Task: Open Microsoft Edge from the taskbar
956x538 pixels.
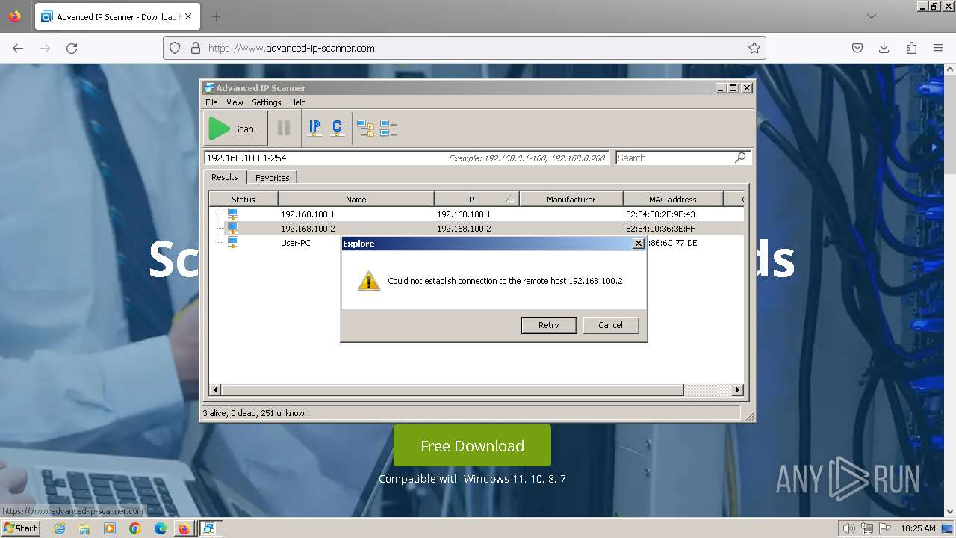Action: click(160, 528)
